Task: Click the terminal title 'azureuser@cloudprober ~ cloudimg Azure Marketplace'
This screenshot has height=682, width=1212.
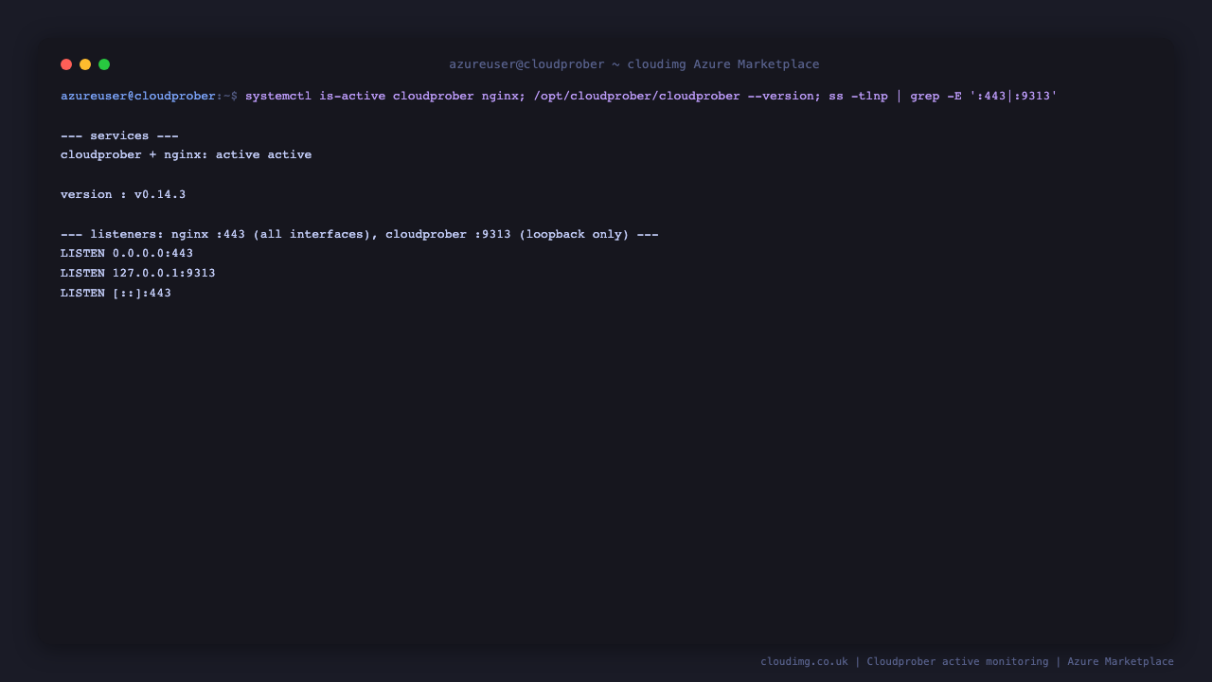Action: (x=634, y=64)
